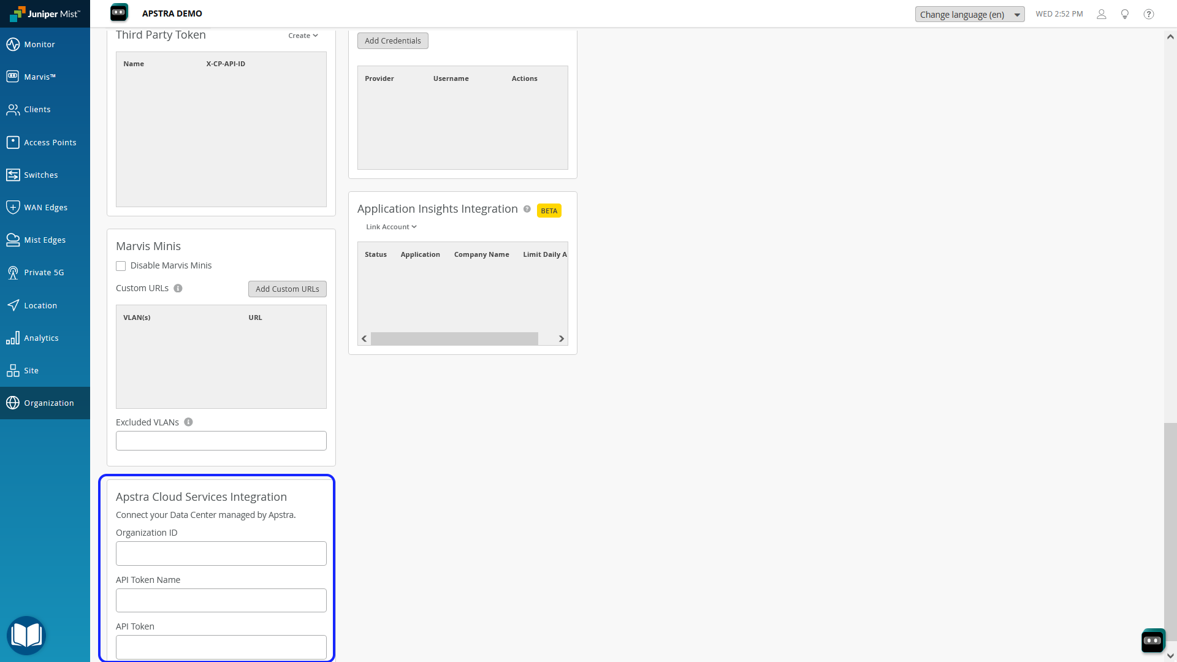Screen dimensions: 1177x662
Task: Open the Marvis chatbot icon at bottom right
Action: pyautogui.click(x=1152, y=641)
